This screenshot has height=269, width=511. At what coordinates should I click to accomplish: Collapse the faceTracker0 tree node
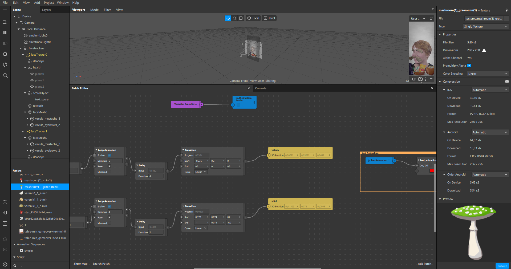[x=23, y=55]
